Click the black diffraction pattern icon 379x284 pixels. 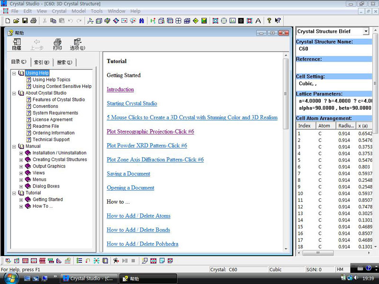click(241, 21)
